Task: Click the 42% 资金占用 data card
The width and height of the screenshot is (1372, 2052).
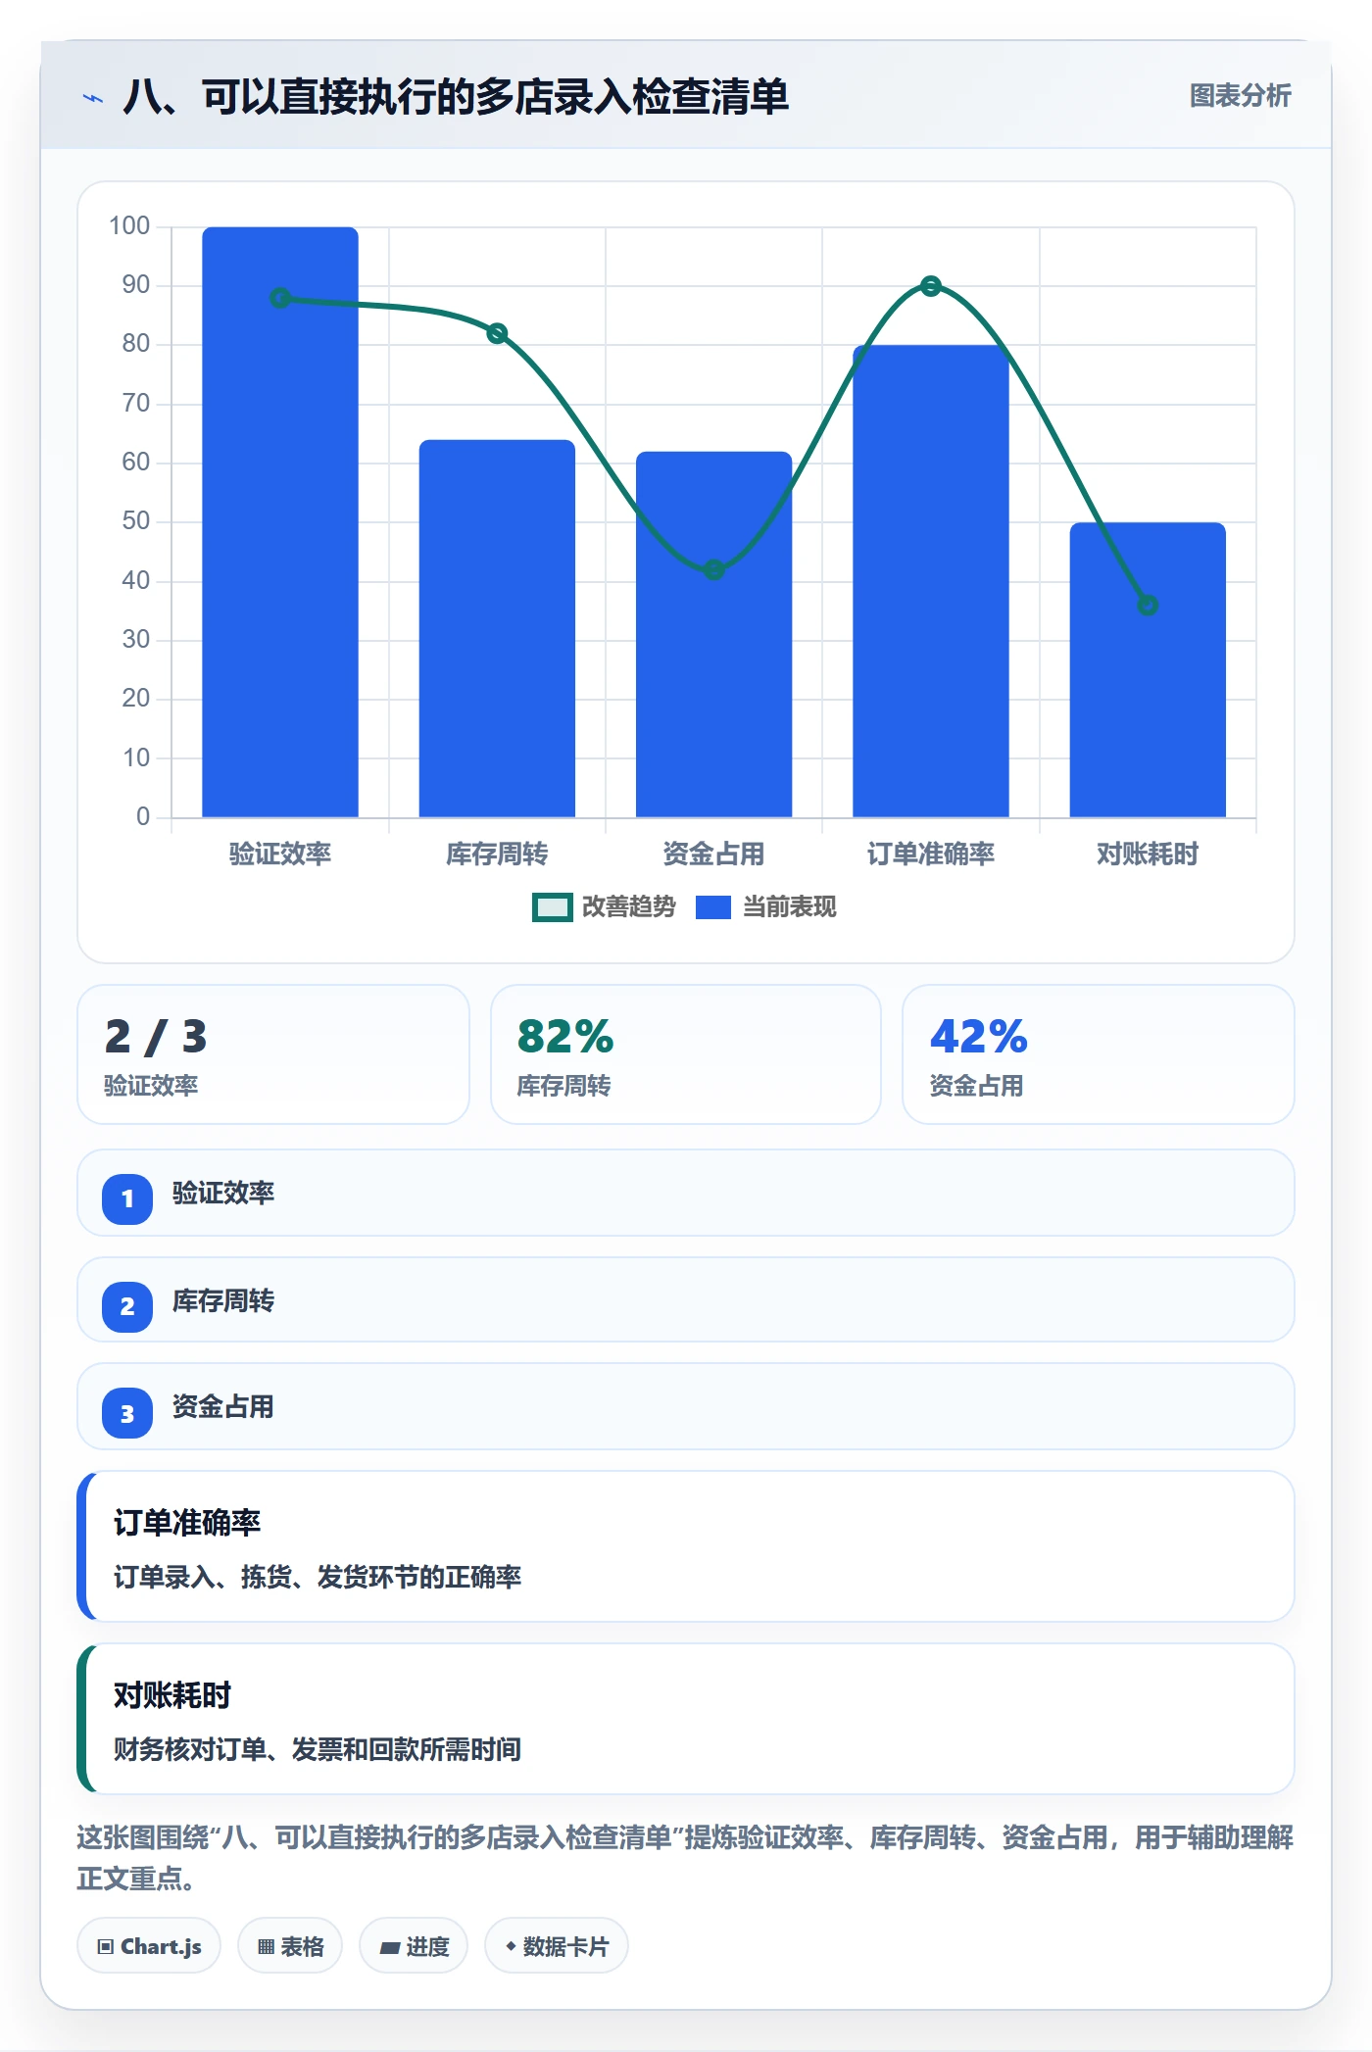Action: tap(1098, 1054)
